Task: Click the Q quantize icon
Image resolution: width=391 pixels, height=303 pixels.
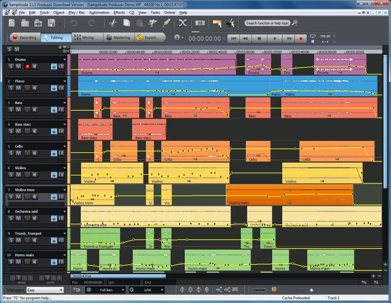Action: [x=132, y=290]
